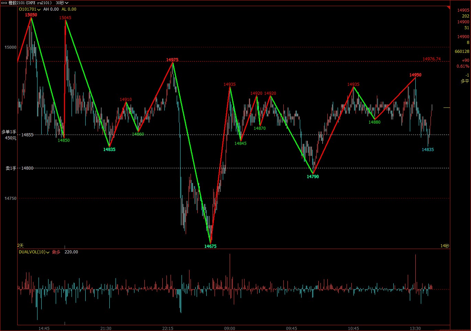Click the 卖1手 order line label
This screenshot has height=331, width=471.
pyautogui.click(x=11, y=168)
